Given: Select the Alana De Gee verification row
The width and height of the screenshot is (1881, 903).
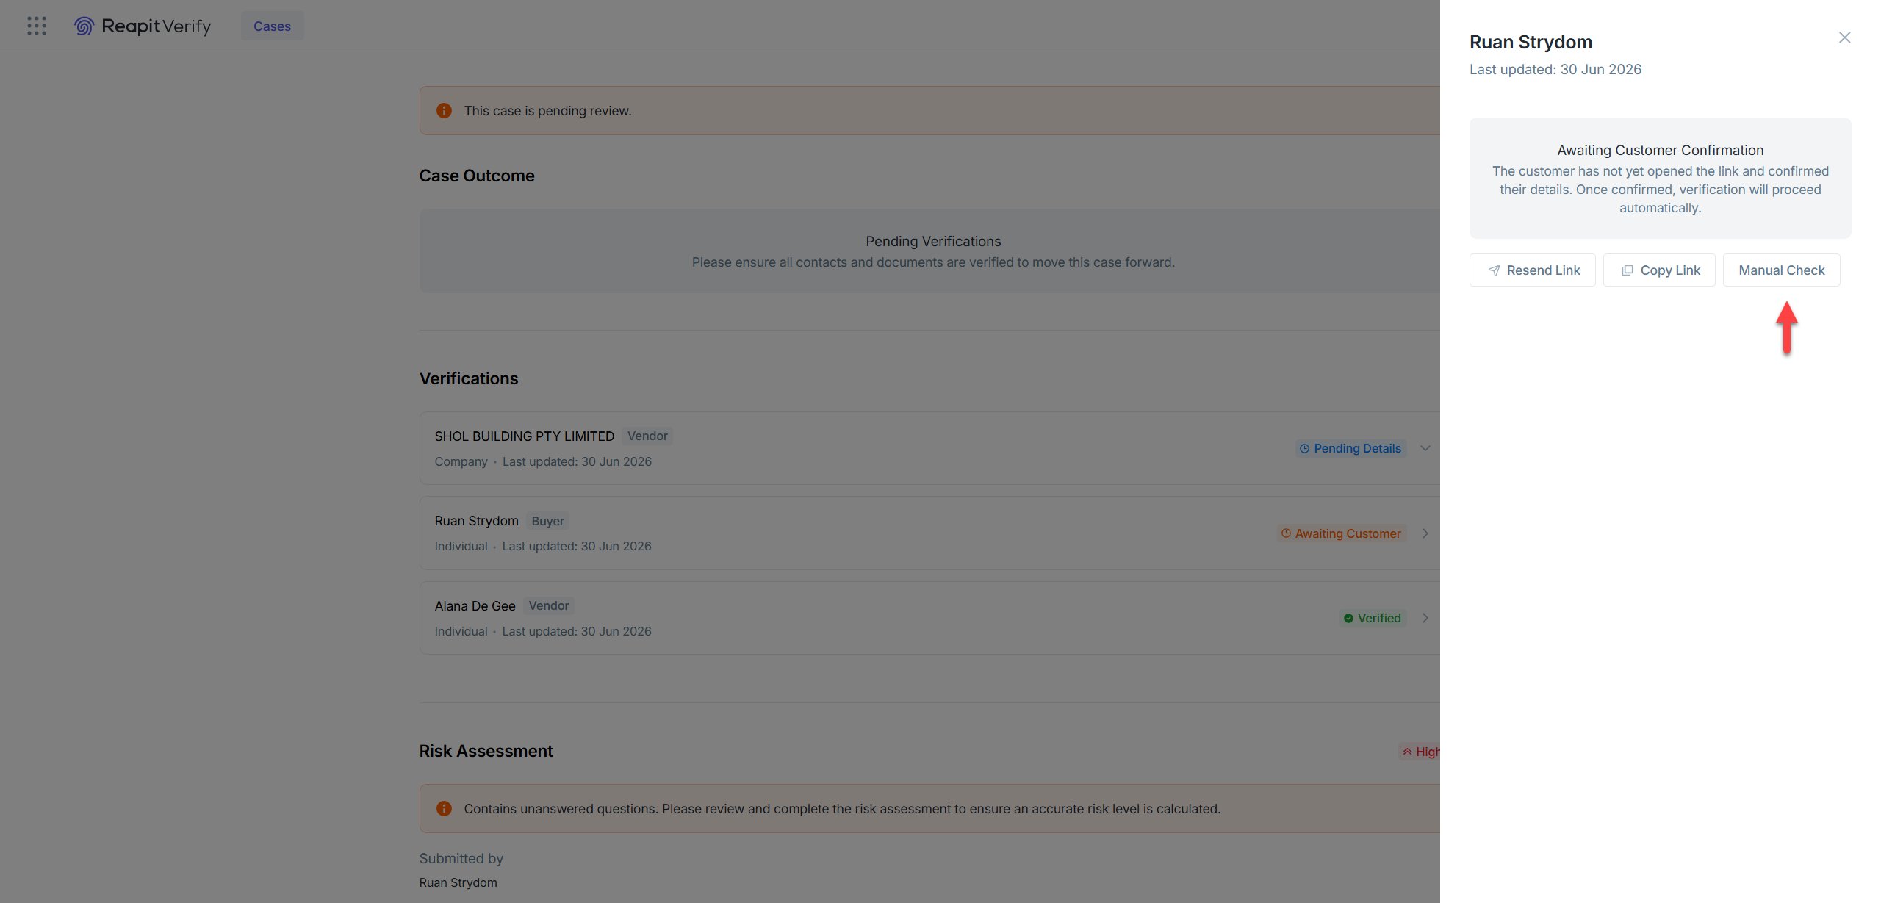Looking at the screenshot, I should [929, 618].
